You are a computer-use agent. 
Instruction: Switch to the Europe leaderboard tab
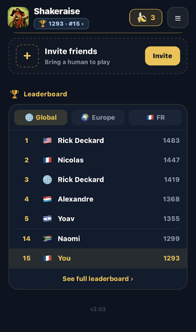pos(98,117)
